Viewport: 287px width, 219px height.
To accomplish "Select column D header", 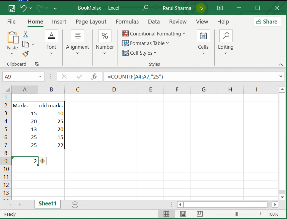I will click(114, 89).
